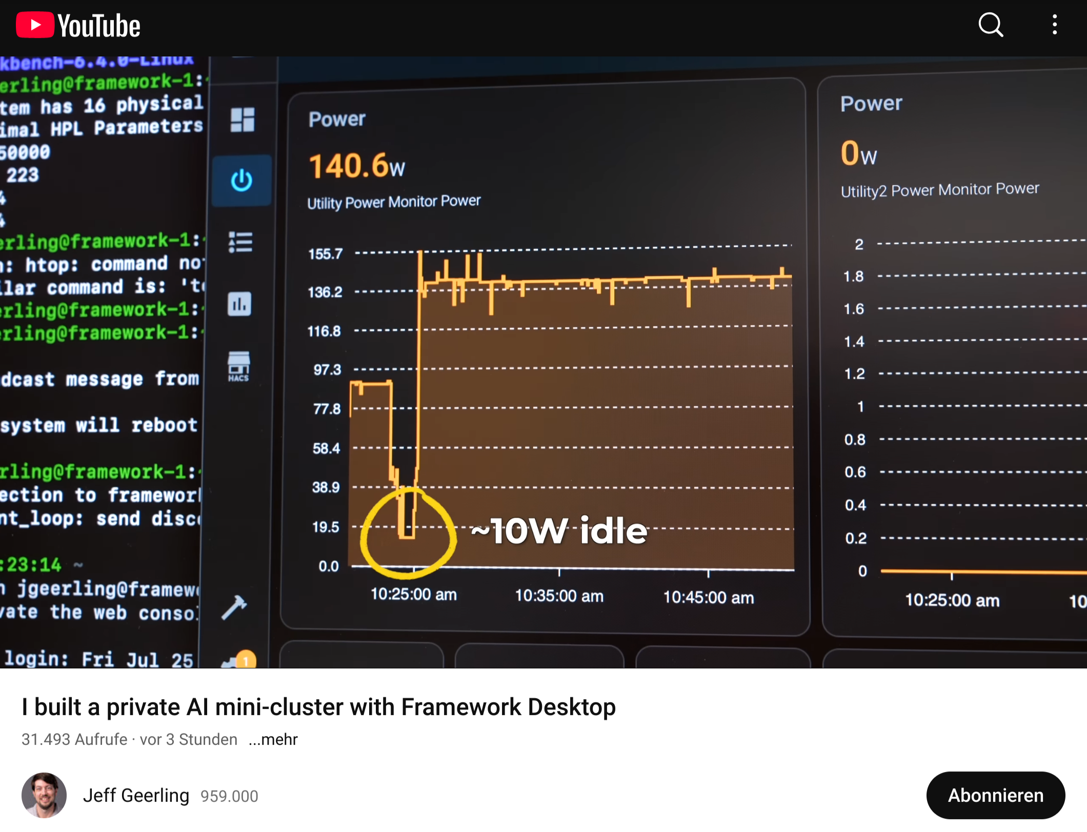This screenshot has width=1087, height=832.
Task: Open developer tools hammer icon
Action: [x=234, y=607]
